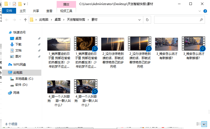
Task: Click 素材 in the address breadcrumb
Action: 94,20
